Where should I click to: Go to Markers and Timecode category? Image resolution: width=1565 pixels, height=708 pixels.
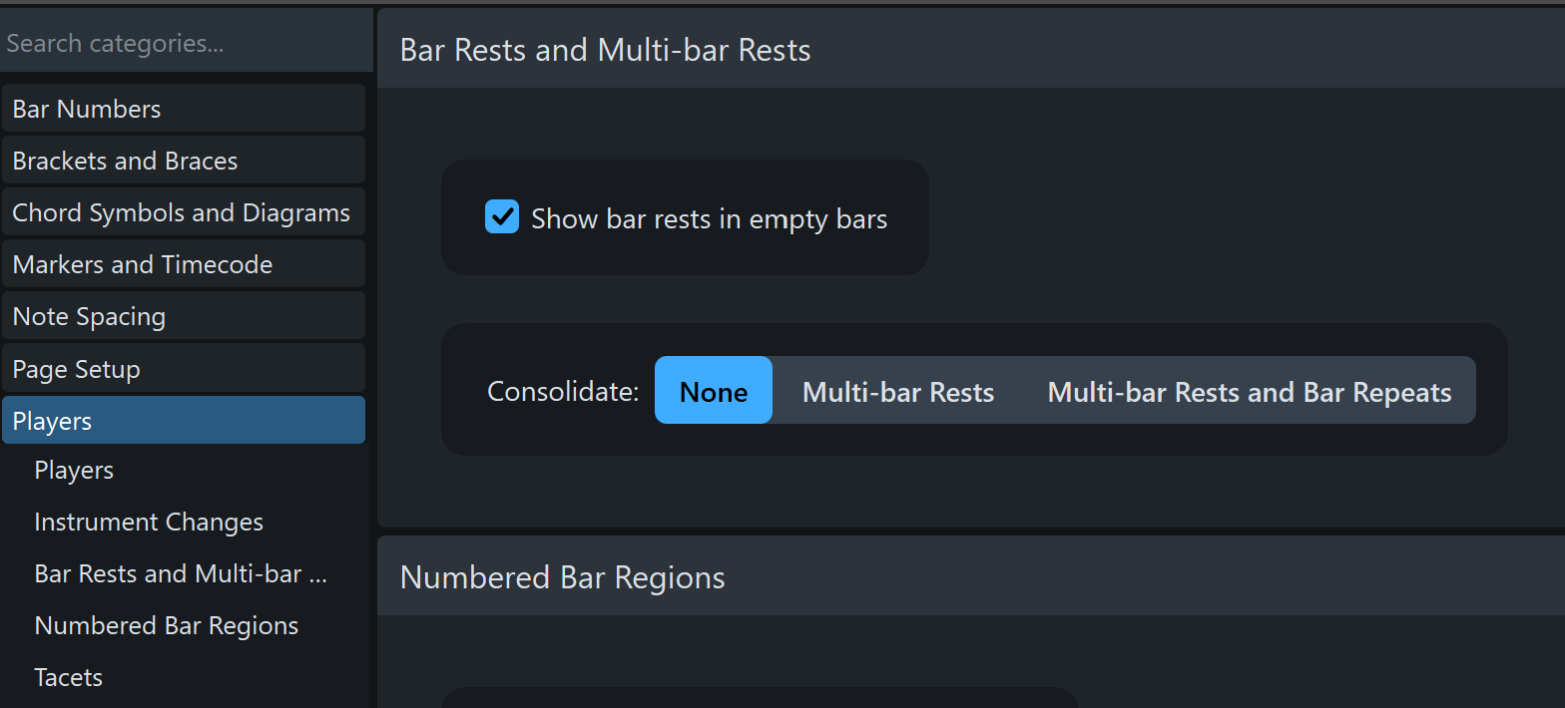tap(184, 264)
